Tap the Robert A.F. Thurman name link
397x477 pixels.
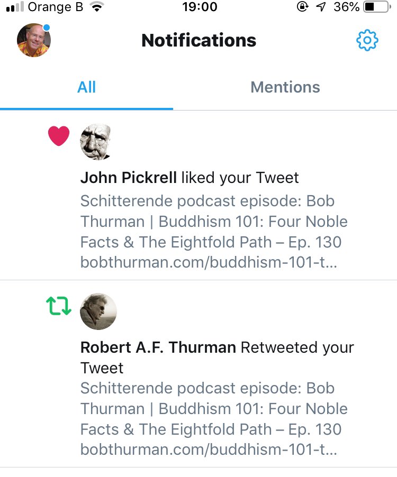[x=158, y=347]
